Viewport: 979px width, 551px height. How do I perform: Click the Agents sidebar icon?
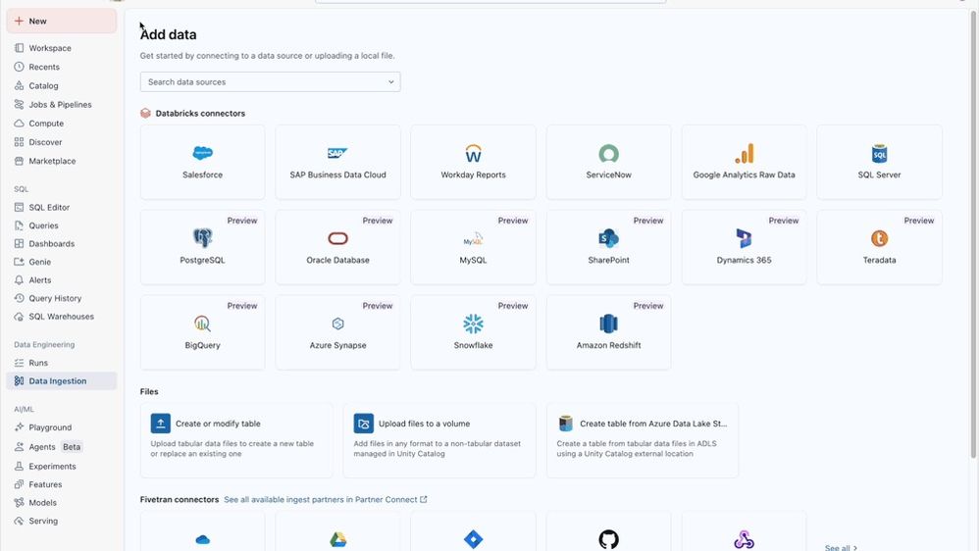pos(19,447)
